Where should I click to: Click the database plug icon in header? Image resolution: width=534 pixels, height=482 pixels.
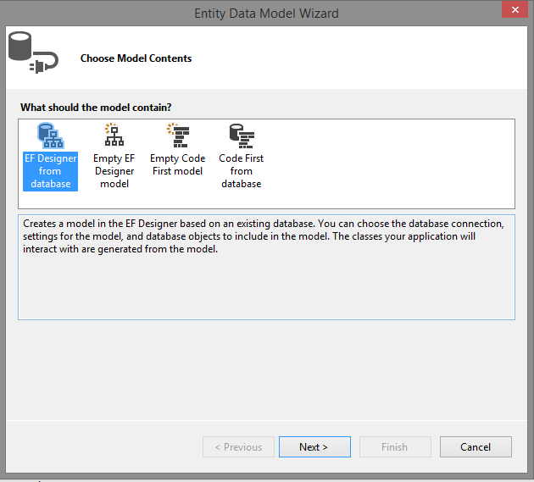33,52
